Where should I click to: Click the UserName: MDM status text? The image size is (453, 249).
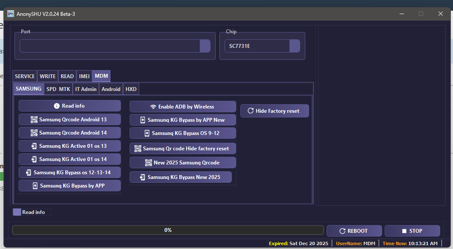(x=355, y=243)
